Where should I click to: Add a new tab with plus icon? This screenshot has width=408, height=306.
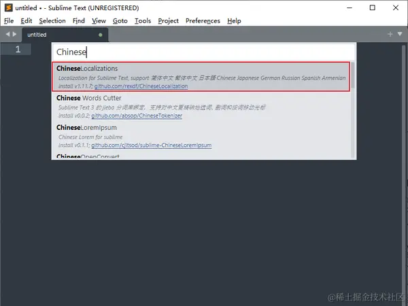click(390, 34)
